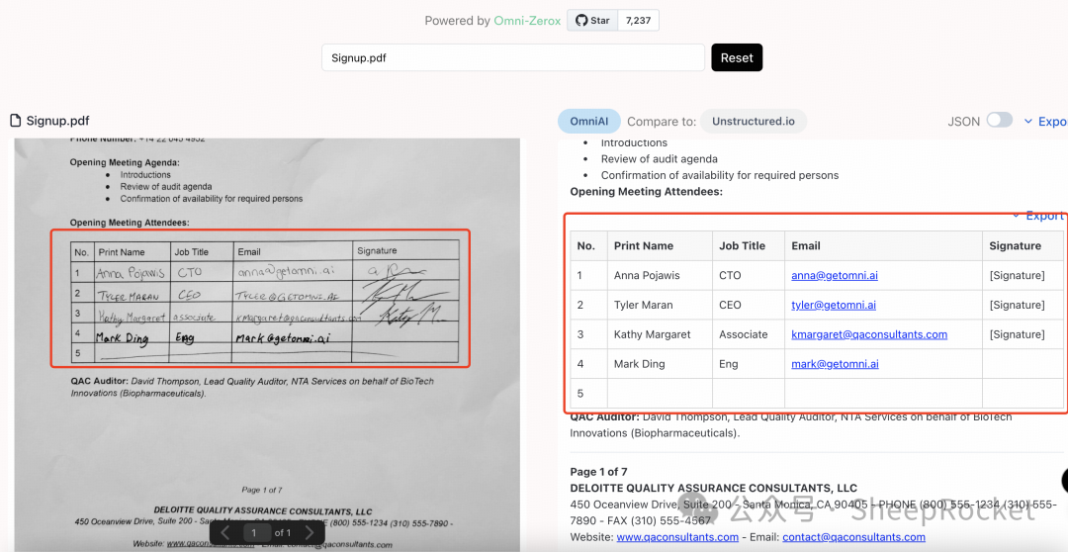Click the GitHub Star button
The height and width of the screenshot is (552, 1068).
(x=592, y=21)
